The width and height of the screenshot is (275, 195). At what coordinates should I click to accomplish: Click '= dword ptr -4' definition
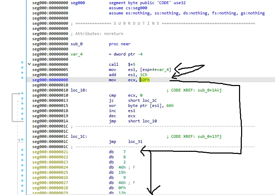[x=126, y=54]
